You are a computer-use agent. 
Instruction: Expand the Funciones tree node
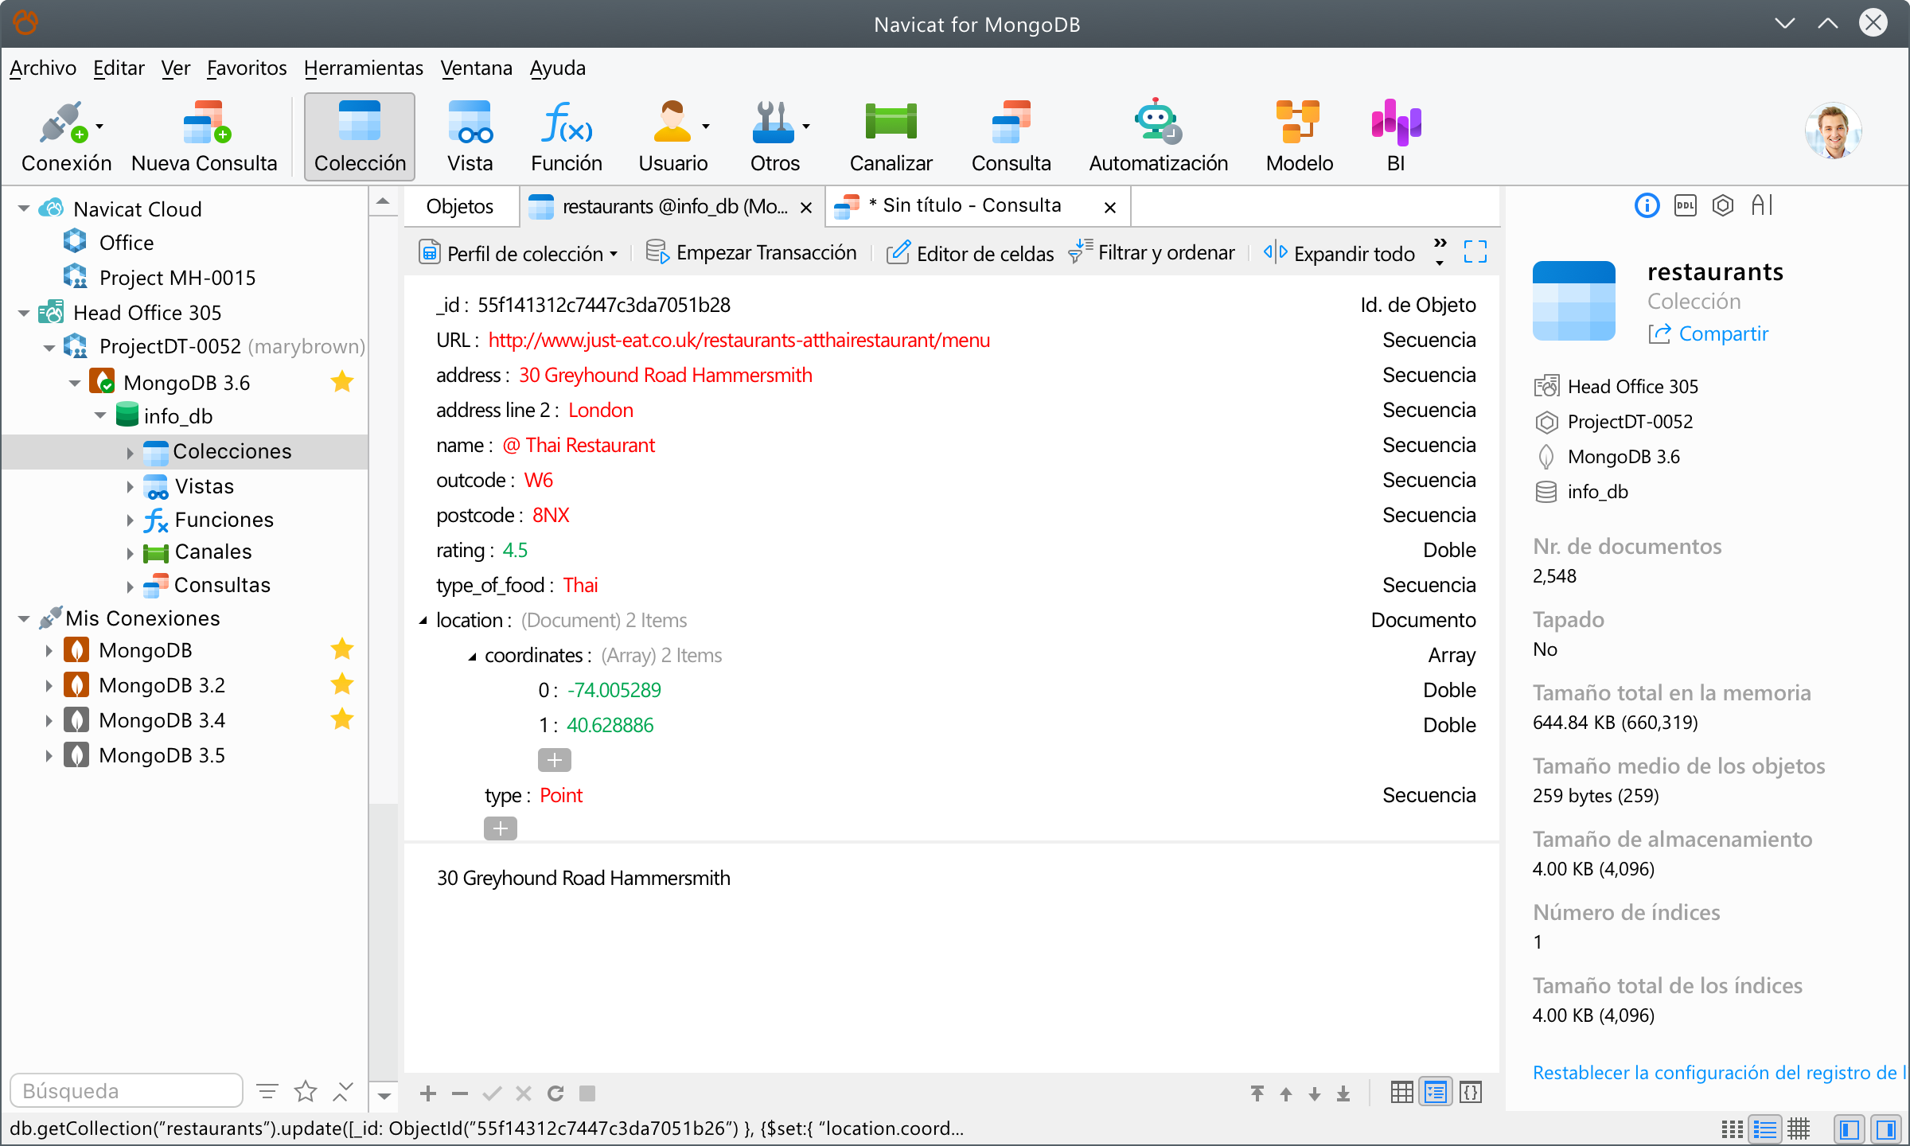click(130, 520)
